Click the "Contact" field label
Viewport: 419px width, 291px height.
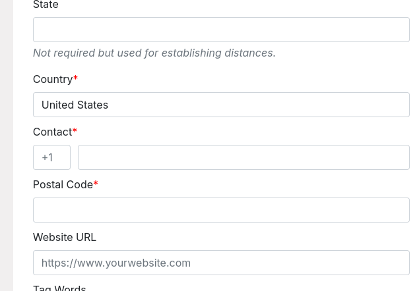[52, 132]
